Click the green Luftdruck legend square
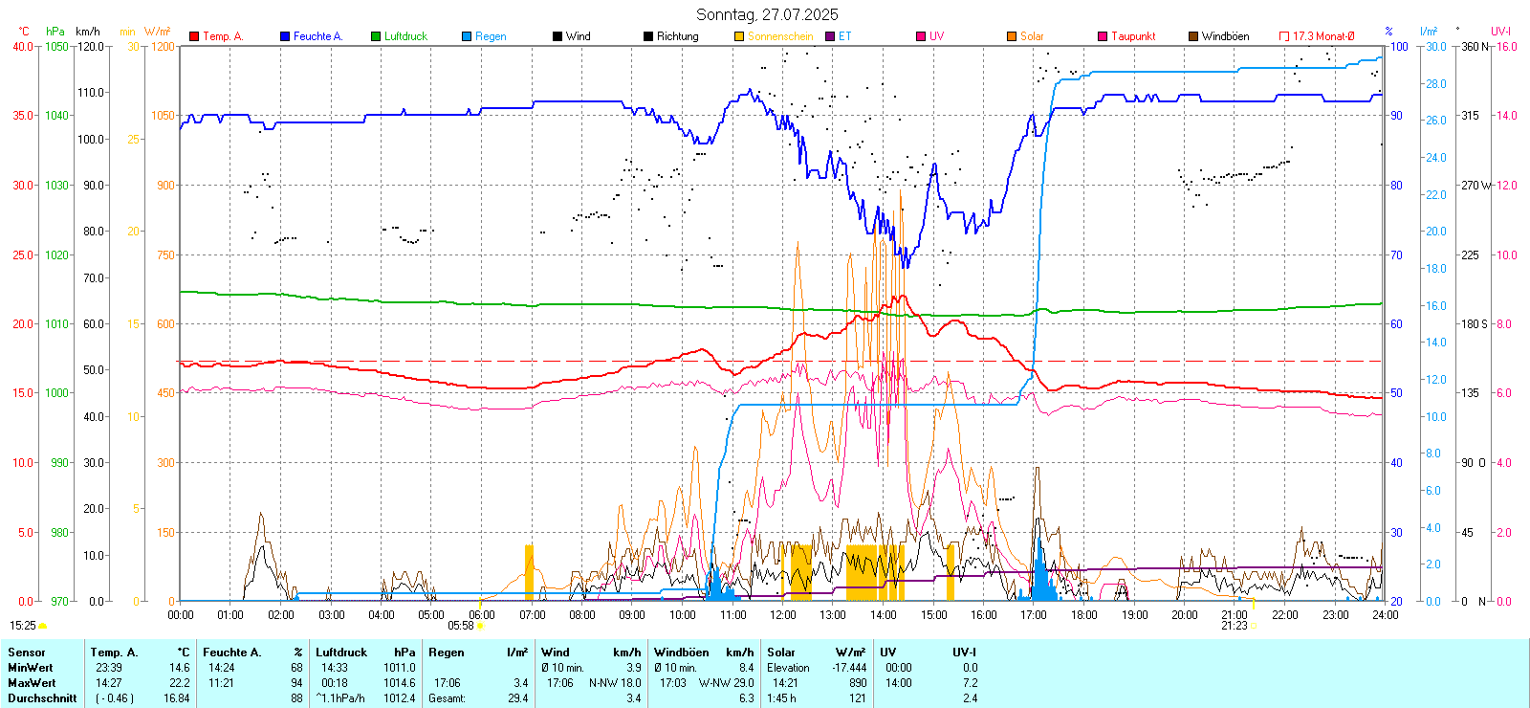Screen dimensions: 1530x708 376,36
